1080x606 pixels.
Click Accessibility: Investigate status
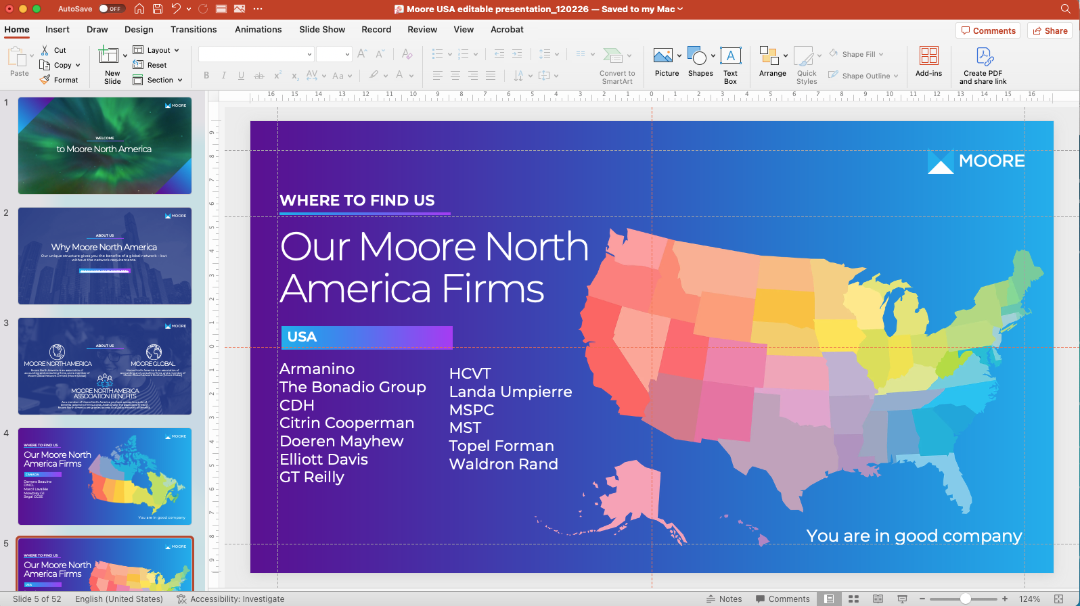pyautogui.click(x=231, y=599)
